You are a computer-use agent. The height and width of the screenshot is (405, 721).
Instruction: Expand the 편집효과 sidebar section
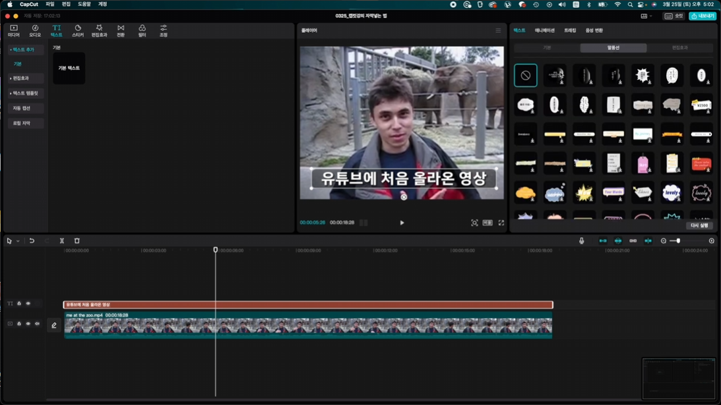pyautogui.click(x=25, y=78)
